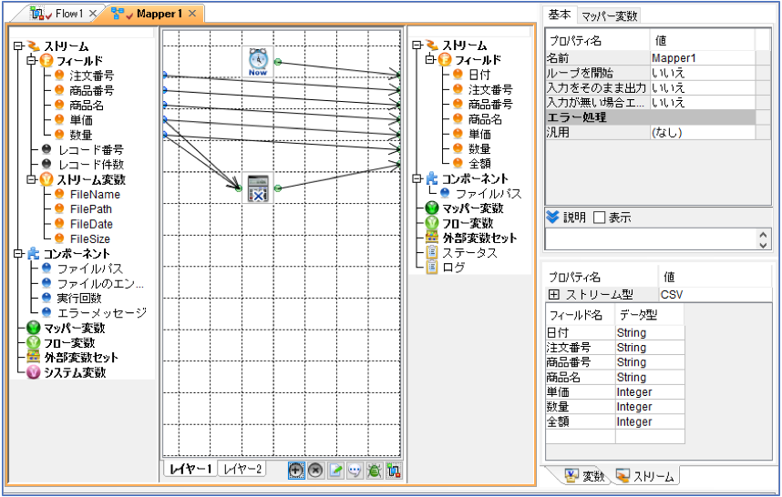Click the comment speech bubble icon
This screenshot has height=497, width=782.
click(355, 470)
